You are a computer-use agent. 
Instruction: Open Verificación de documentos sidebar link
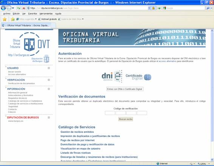pyautogui.click(x=22, y=84)
